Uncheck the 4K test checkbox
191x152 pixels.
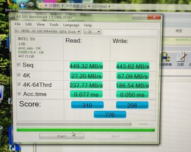tap(19, 75)
